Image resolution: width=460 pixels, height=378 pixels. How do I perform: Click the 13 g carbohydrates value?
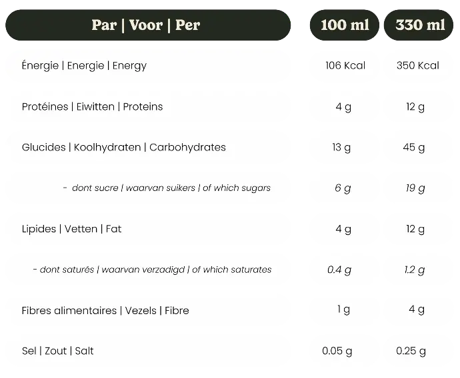pyautogui.click(x=343, y=147)
